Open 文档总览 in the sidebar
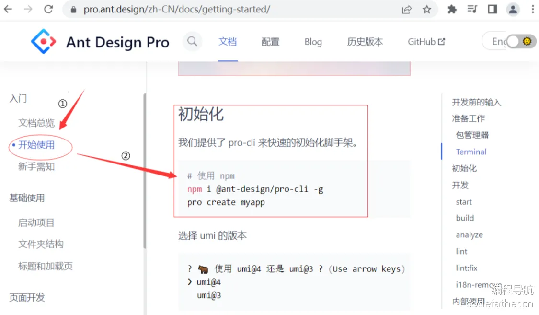The height and width of the screenshot is (315, 539). (36, 123)
